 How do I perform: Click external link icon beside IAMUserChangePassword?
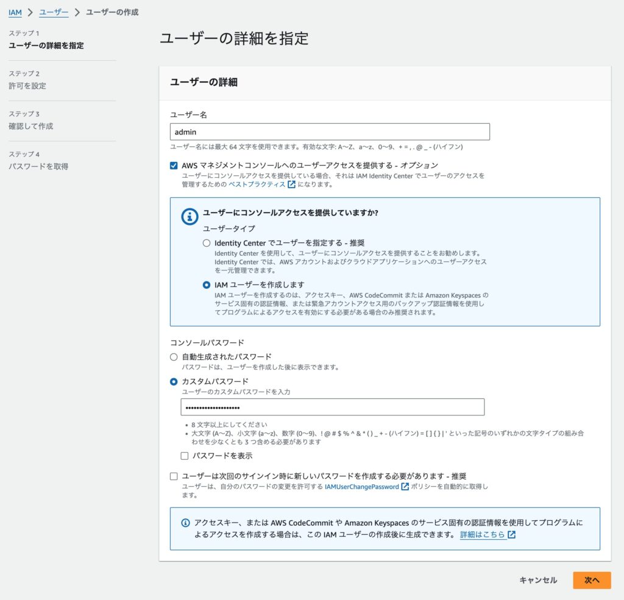pos(405,487)
